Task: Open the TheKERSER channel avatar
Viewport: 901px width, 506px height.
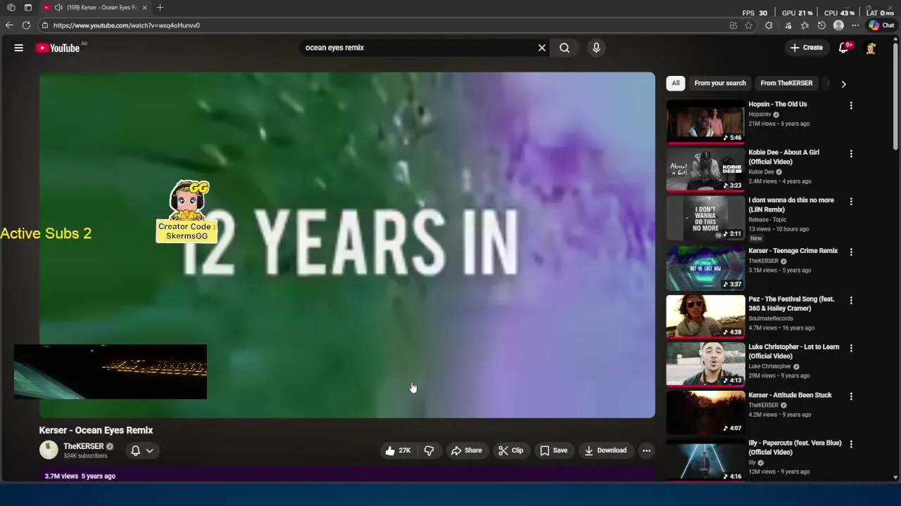Action: [x=49, y=450]
